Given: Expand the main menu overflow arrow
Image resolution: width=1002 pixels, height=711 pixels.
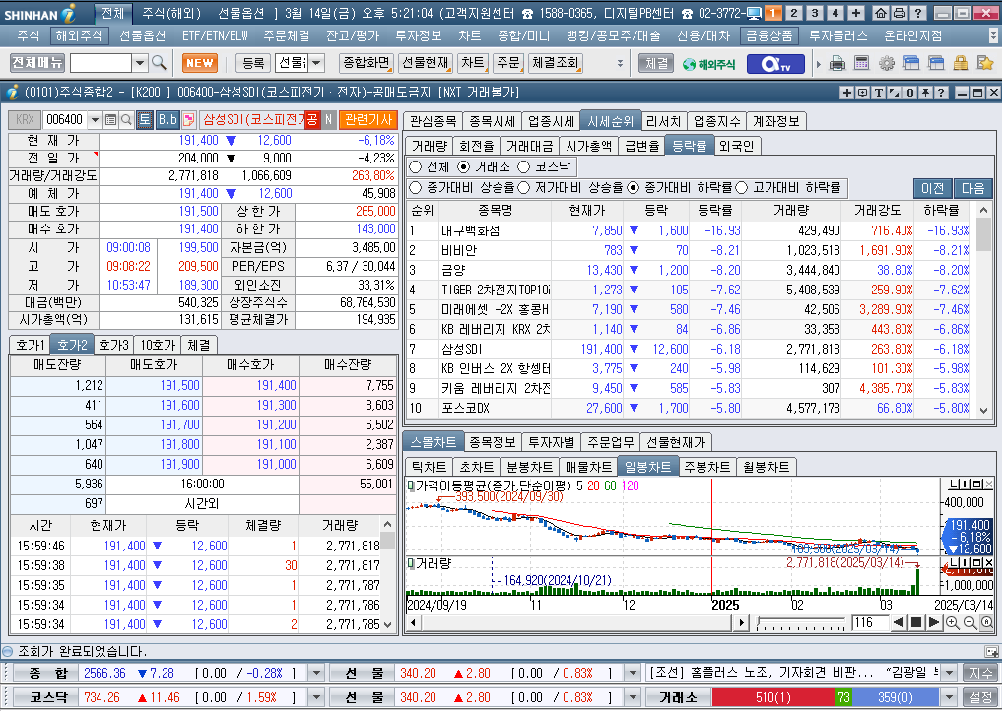Looking at the screenshot, I should coord(993,36).
